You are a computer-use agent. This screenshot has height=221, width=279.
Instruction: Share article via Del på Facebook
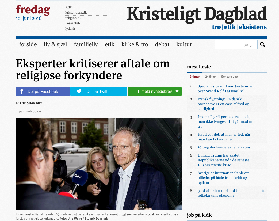click(x=43, y=91)
